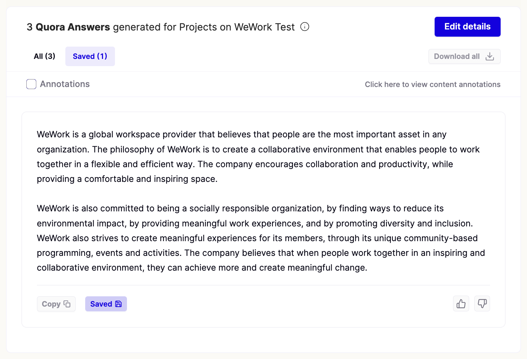The width and height of the screenshot is (527, 359).
Task: Enable the Annotations checkbox
Action: click(x=31, y=84)
